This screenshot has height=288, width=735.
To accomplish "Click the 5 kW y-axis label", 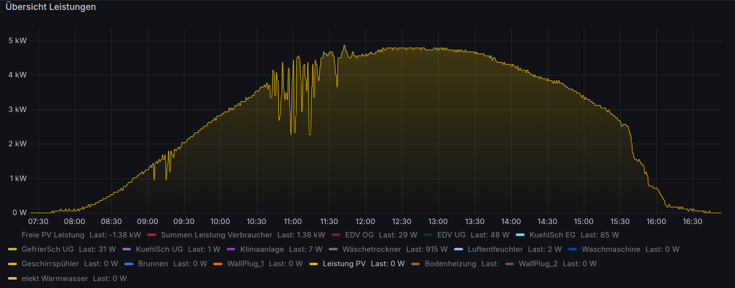I will point(18,40).
